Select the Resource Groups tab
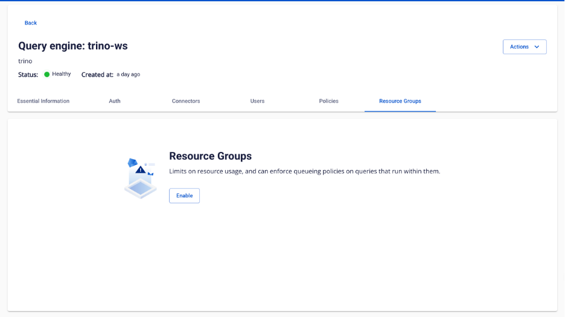The height and width of the screenshot is (317, 565). (x=400, y=101)
